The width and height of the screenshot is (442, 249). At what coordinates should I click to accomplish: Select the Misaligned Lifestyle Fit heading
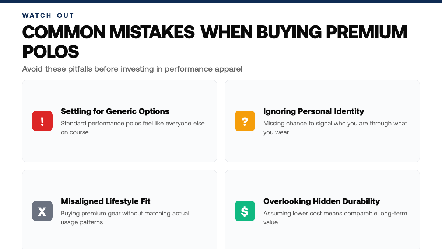tap(105, 201)
